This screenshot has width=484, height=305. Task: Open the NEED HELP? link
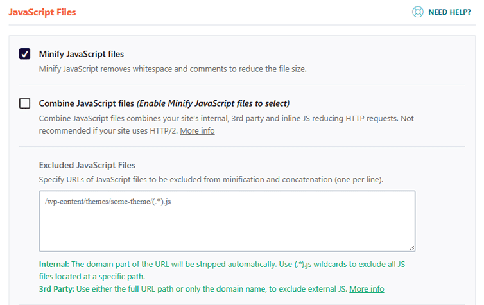point(449,12)
